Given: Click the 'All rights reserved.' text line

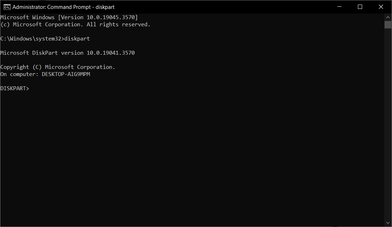Looking at the screenshot, I should pyautogui.click(x=118, y=25).
